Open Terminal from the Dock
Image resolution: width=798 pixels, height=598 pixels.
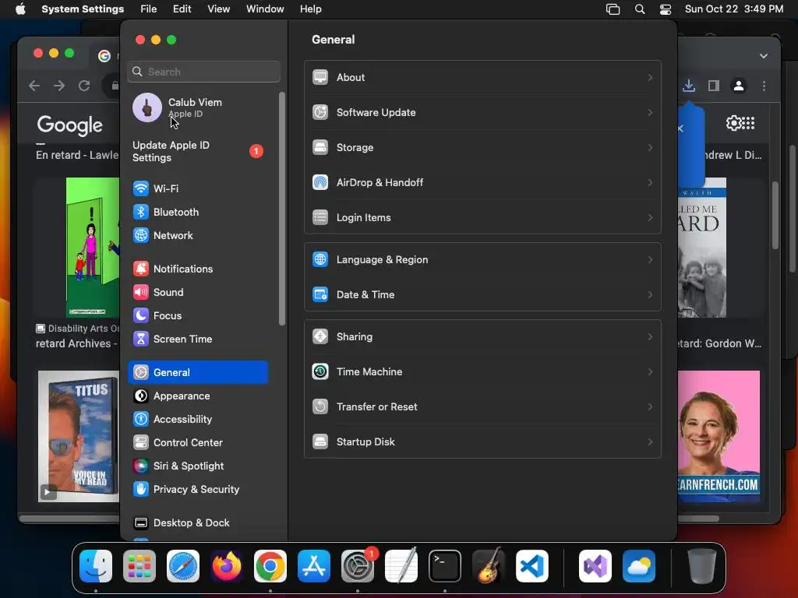[x=445, y=566]
